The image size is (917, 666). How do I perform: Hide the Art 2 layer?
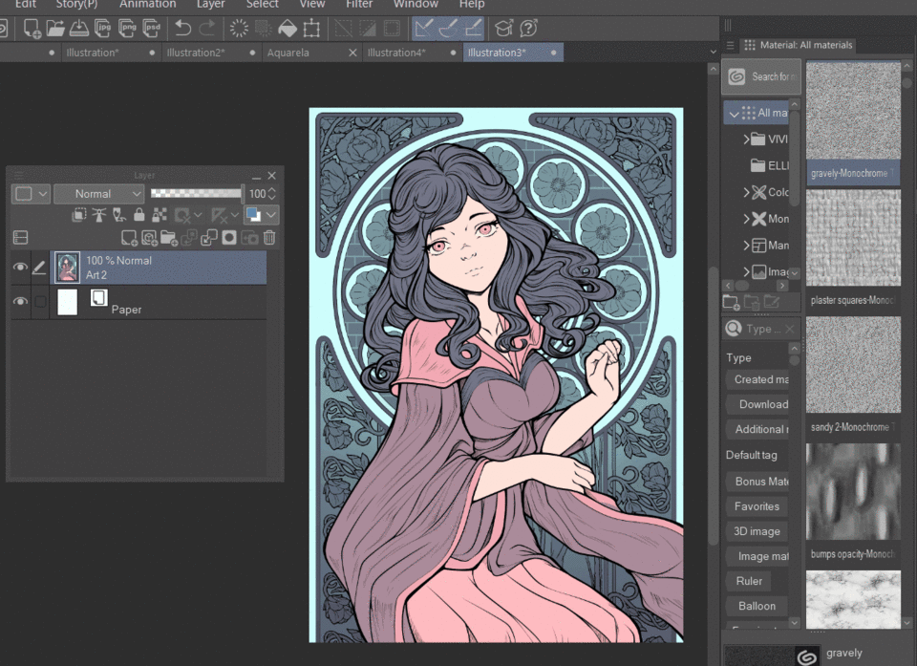(20, 269)
